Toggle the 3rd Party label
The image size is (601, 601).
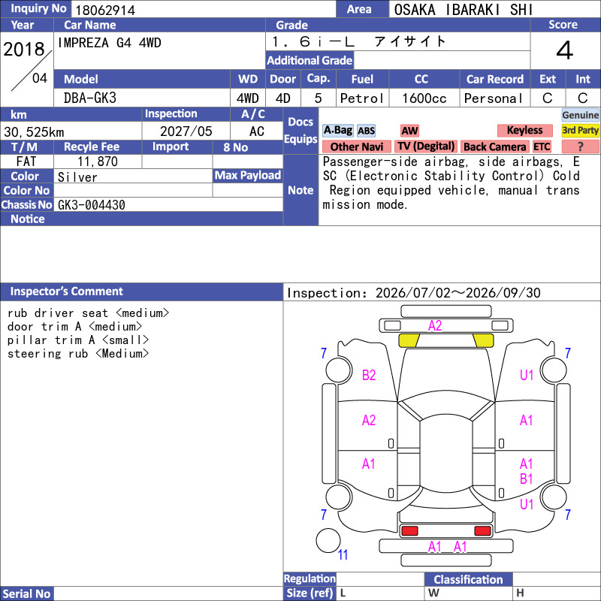[580, 130]
